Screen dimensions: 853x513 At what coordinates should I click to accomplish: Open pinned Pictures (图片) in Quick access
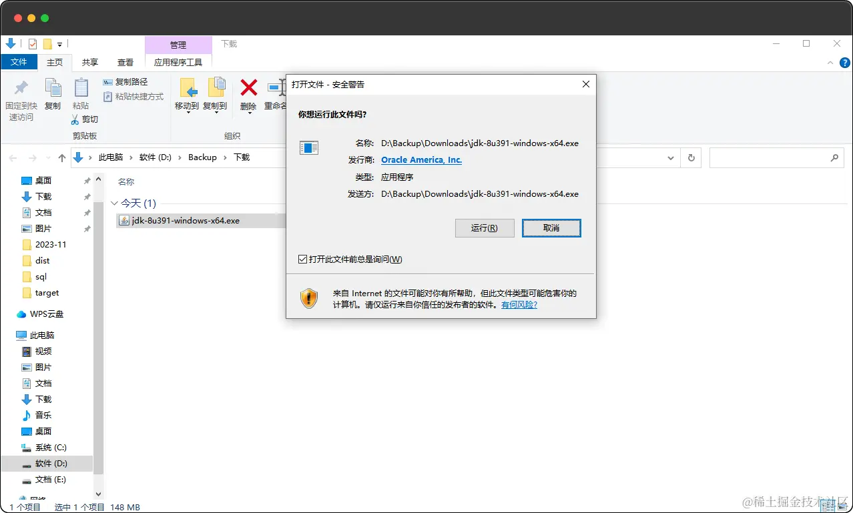(x=43, y=229)
